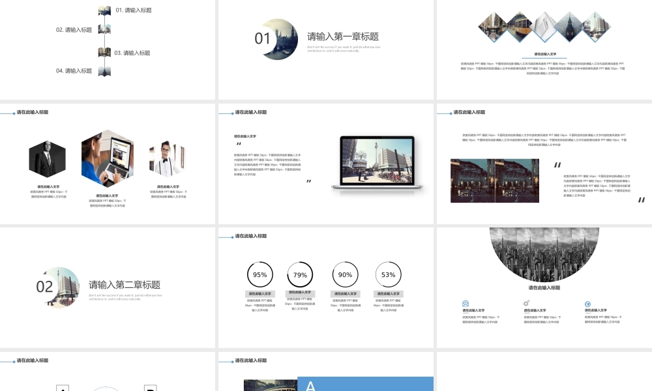Select the grey '请在此输入文字' label under 90%
The width and height of the screenshot is (652, 391).
tap(345, 294)
